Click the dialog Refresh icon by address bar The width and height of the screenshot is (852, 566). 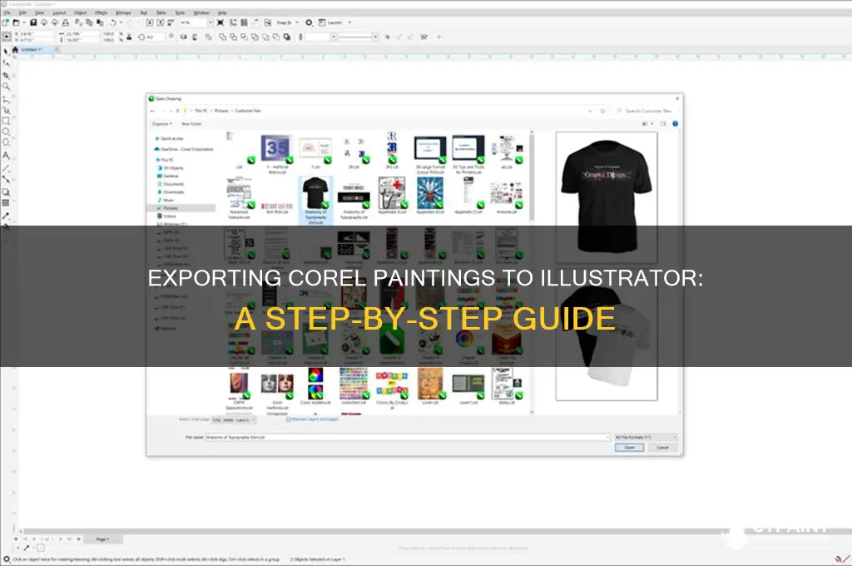(602, 111)
